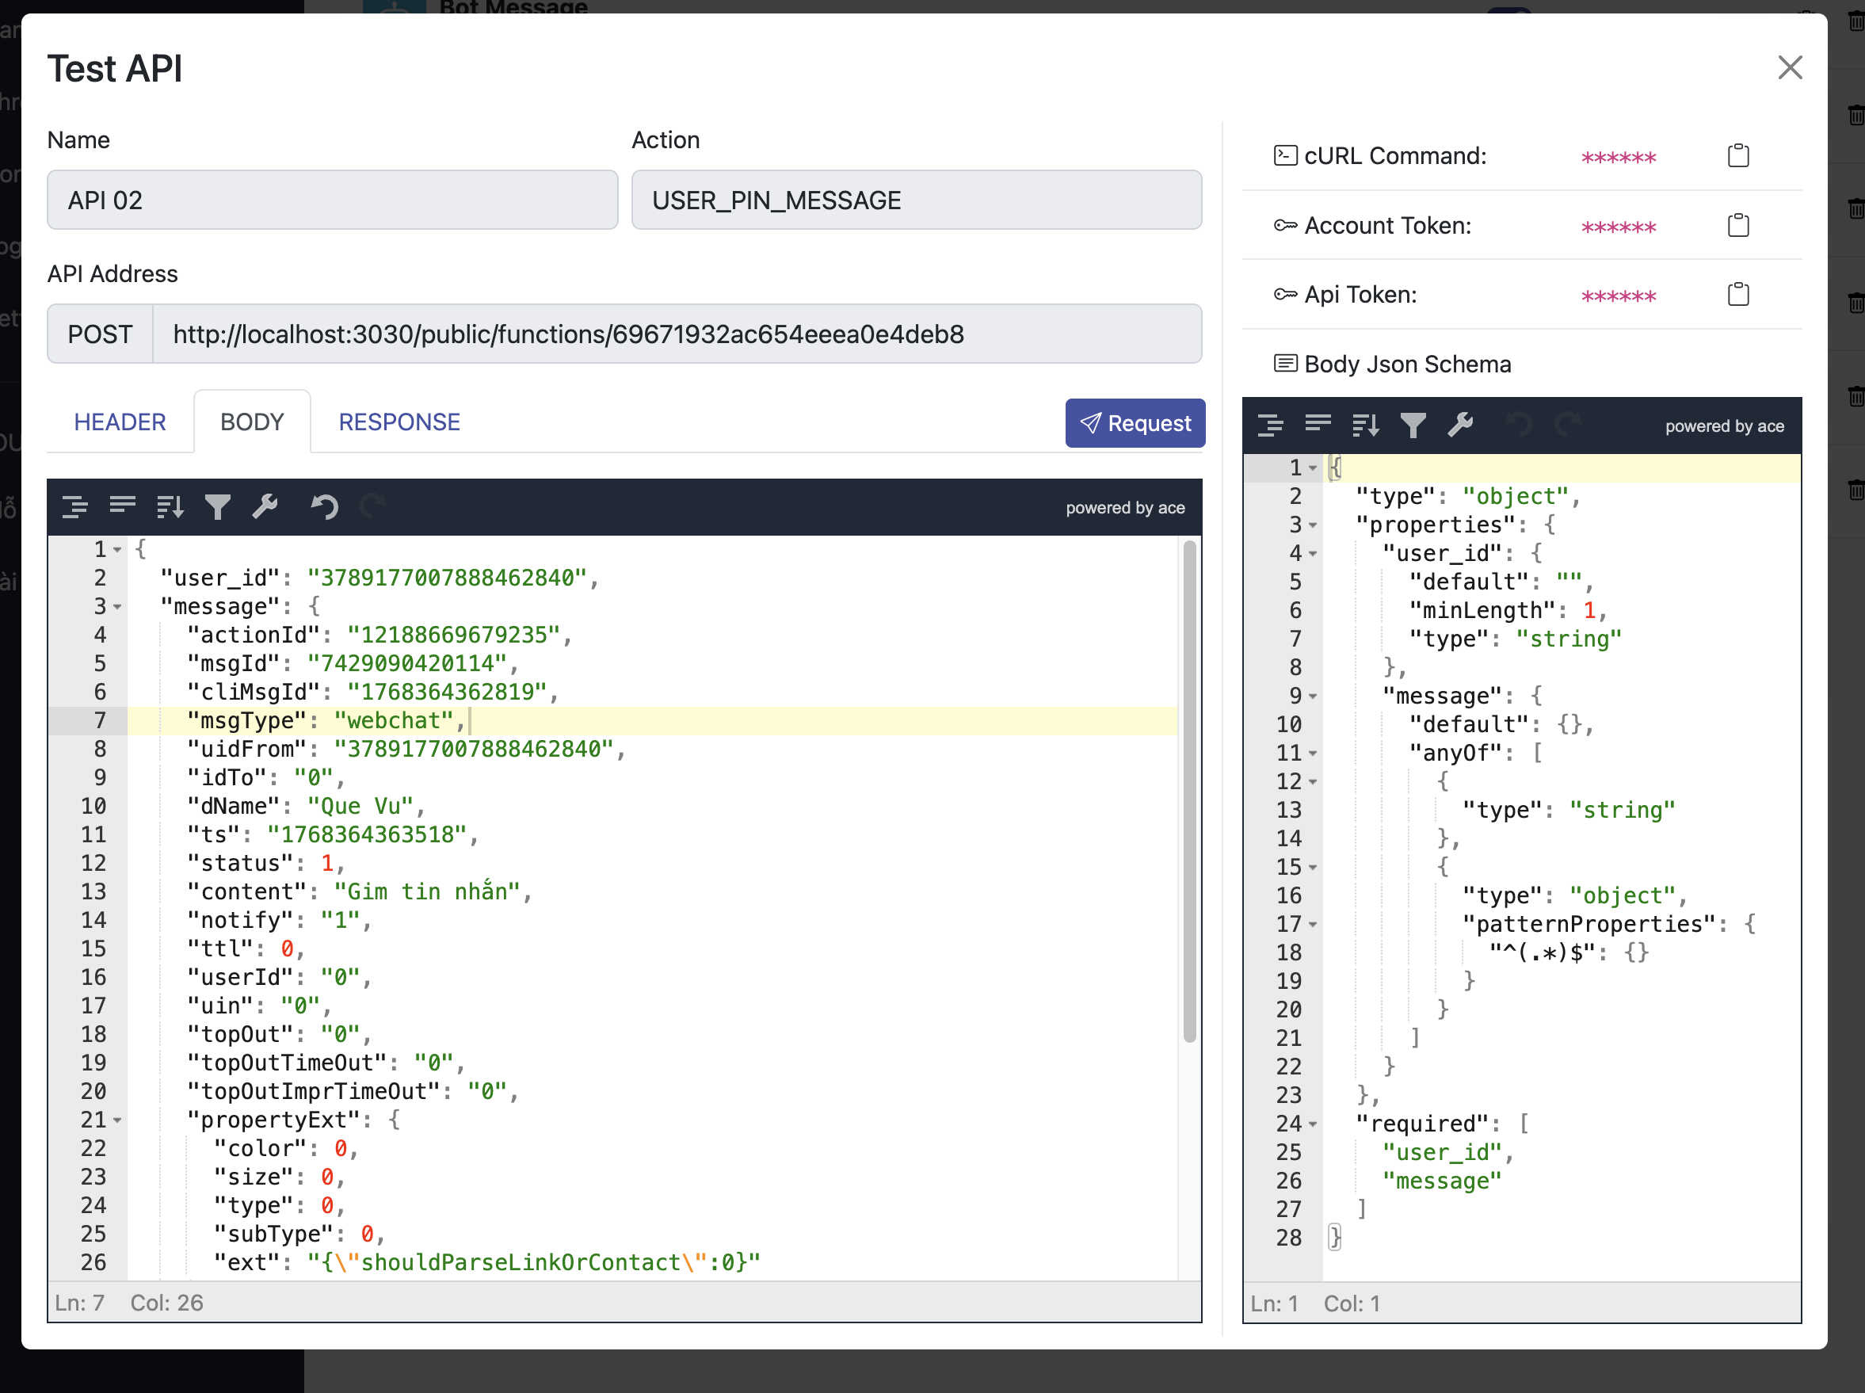Switch to the HEADER tab
This screenshot has width=1865, height=1393.
pyautogui.click(x=120, y=422)
